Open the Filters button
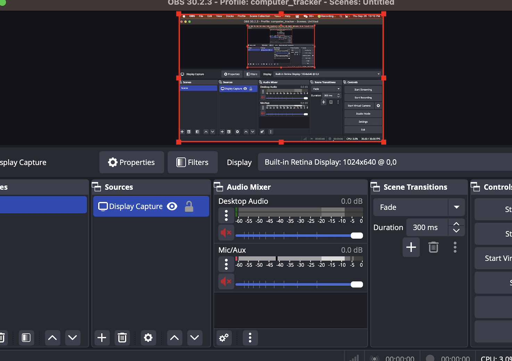512x361 pixels. click(x=193, y=162)
